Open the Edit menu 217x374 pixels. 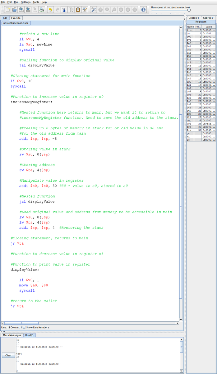[x=10, y=2]
